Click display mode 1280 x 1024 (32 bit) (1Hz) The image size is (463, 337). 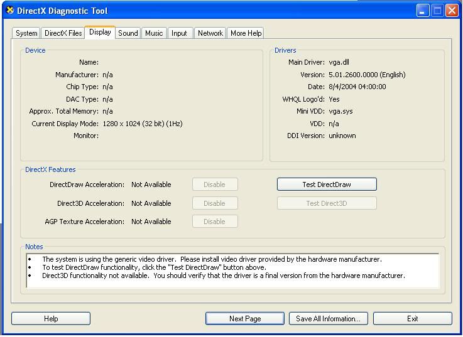click(x=143, y=124)
